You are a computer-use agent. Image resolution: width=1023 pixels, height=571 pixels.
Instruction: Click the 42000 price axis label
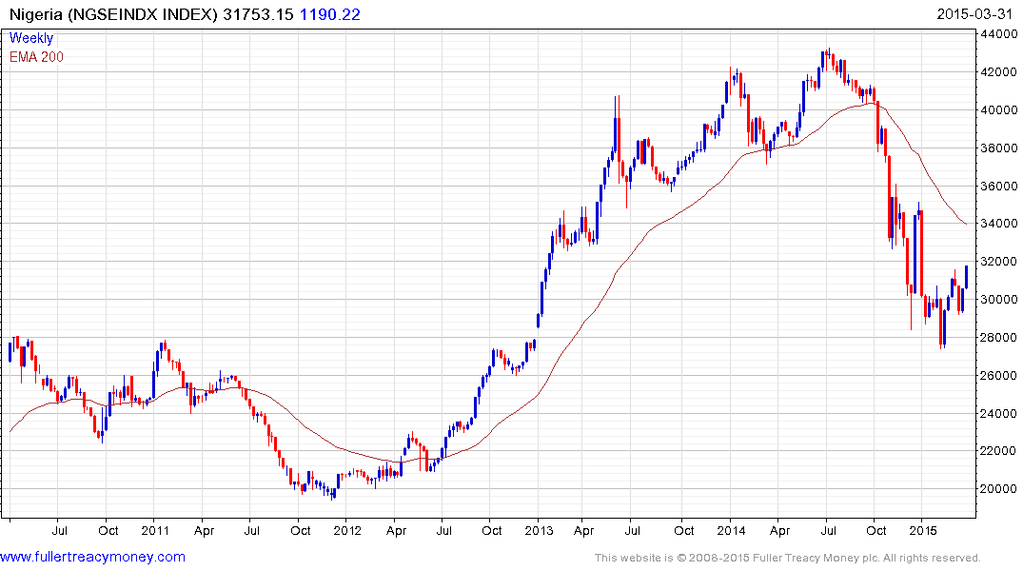click(998, 71)
